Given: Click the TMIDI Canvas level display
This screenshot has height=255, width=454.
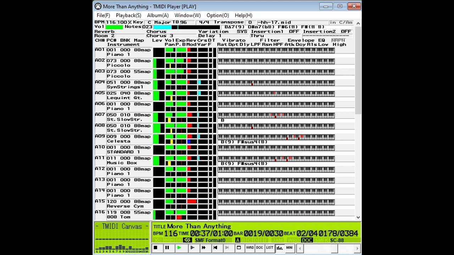Looking at the screenshot, I should tap(122, 238).
